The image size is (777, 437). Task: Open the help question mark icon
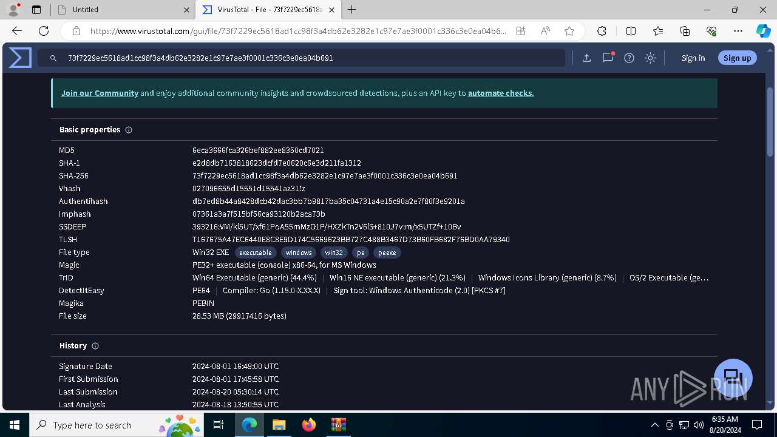point(629,58)
